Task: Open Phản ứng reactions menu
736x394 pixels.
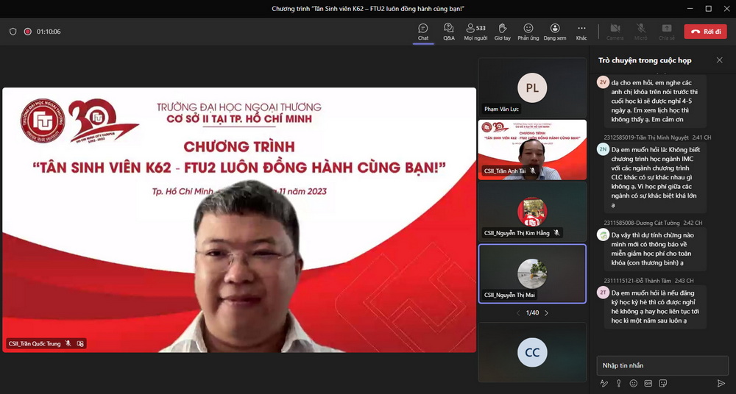Action: click(x=528, y=32)
